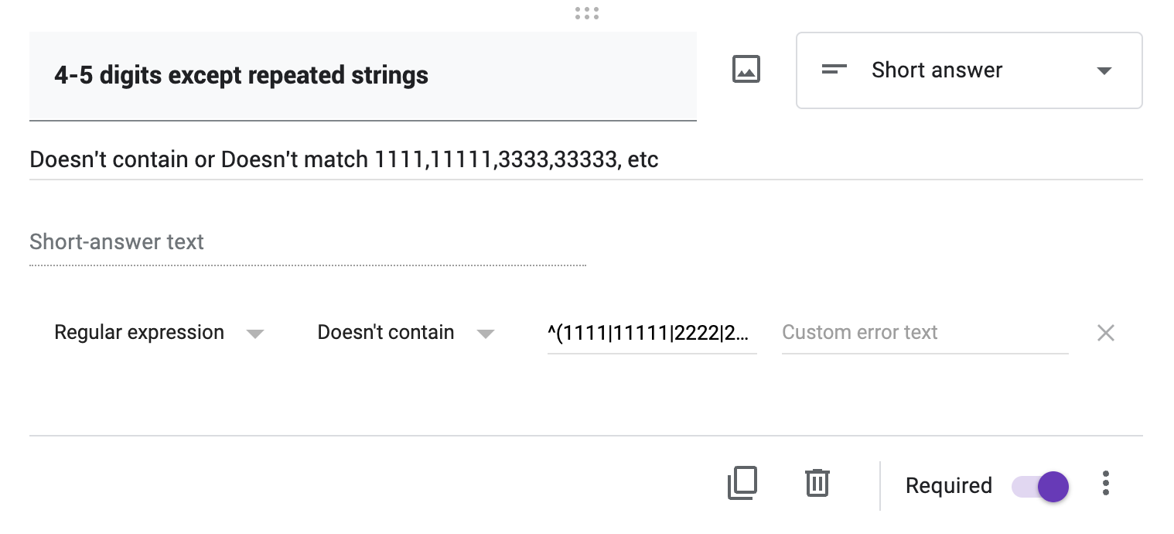Open the Short answer question type dropdown
The height and width of the screenshot is (534, 1174).
(968, 70)
